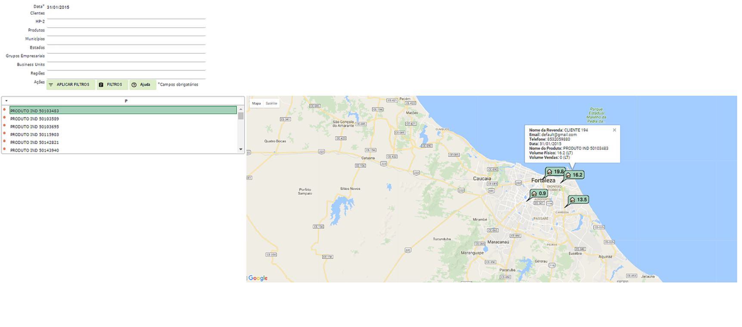Select row PRODUTO IND 50143940
The image size is (742, 327).
pyautogui.click(x=123, y=150)
